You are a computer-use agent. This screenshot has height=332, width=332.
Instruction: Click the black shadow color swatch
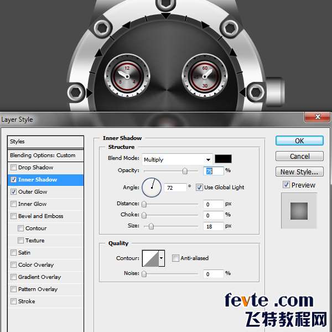223,159
